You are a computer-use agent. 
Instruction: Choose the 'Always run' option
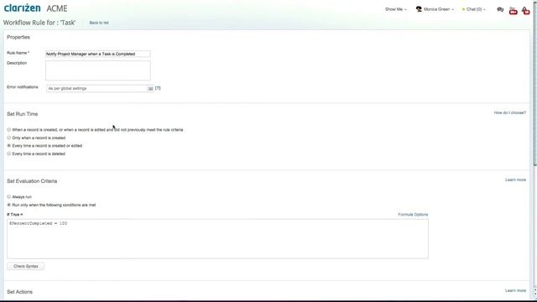[9, 197]
